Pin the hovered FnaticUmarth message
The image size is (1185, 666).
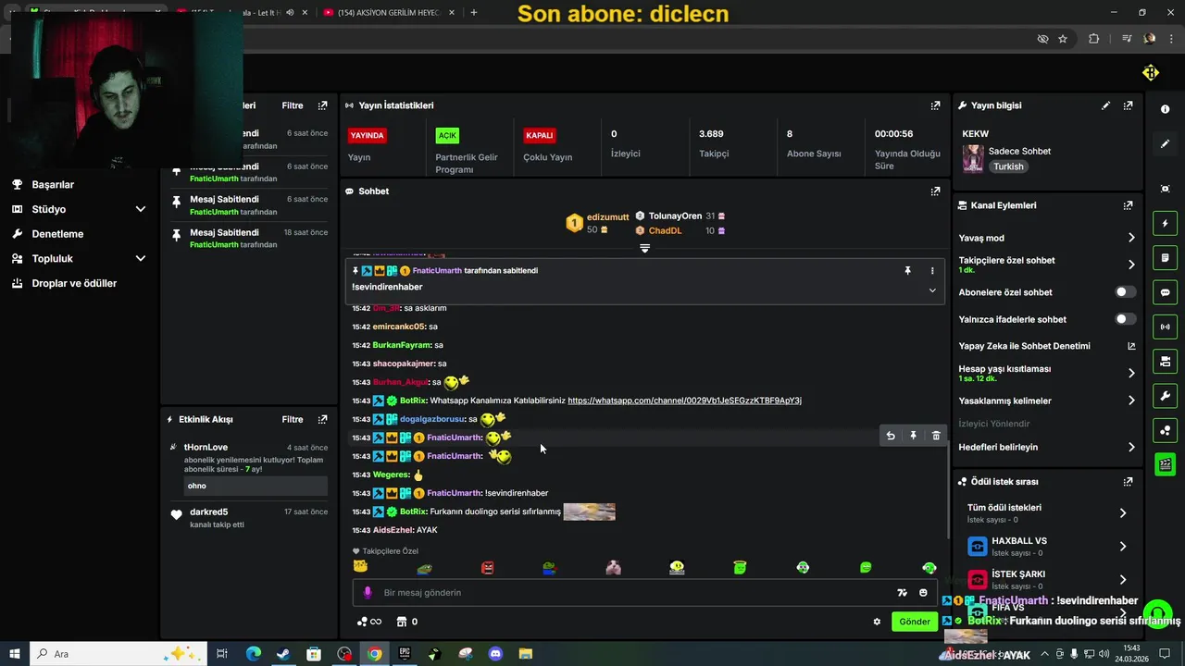pos(913,436)
